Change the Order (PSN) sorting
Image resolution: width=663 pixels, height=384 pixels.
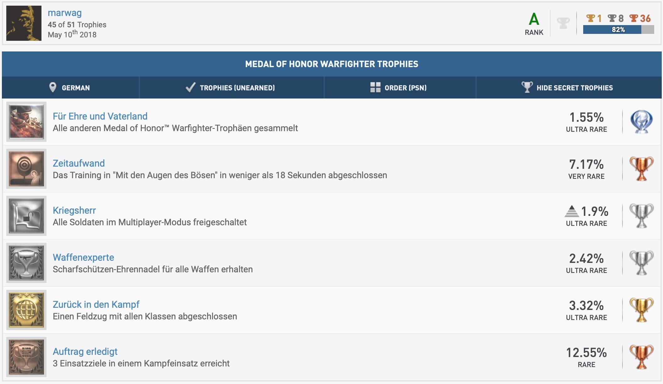tap(399, 88)
